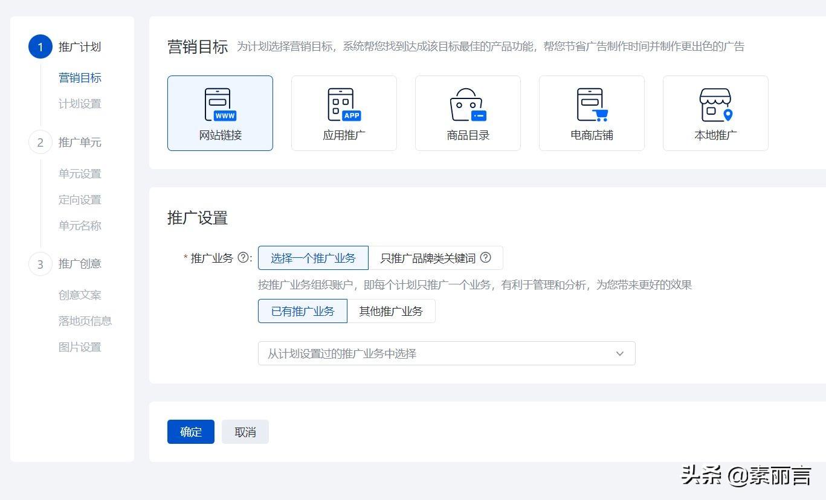
Task: Click step 1 circle for 推广计划
Action: 40,46
